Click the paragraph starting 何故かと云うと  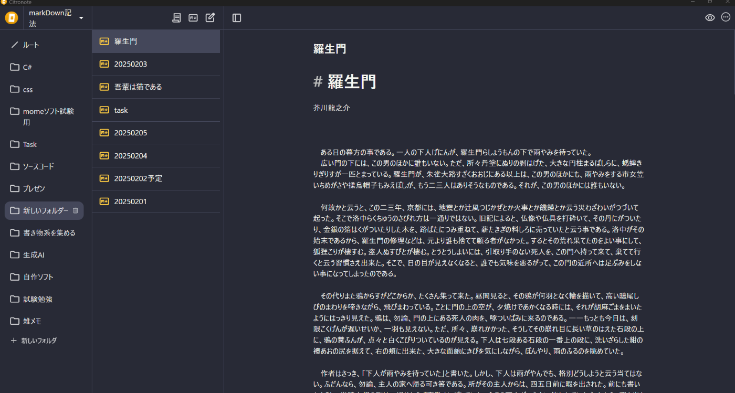pos(479,240)
